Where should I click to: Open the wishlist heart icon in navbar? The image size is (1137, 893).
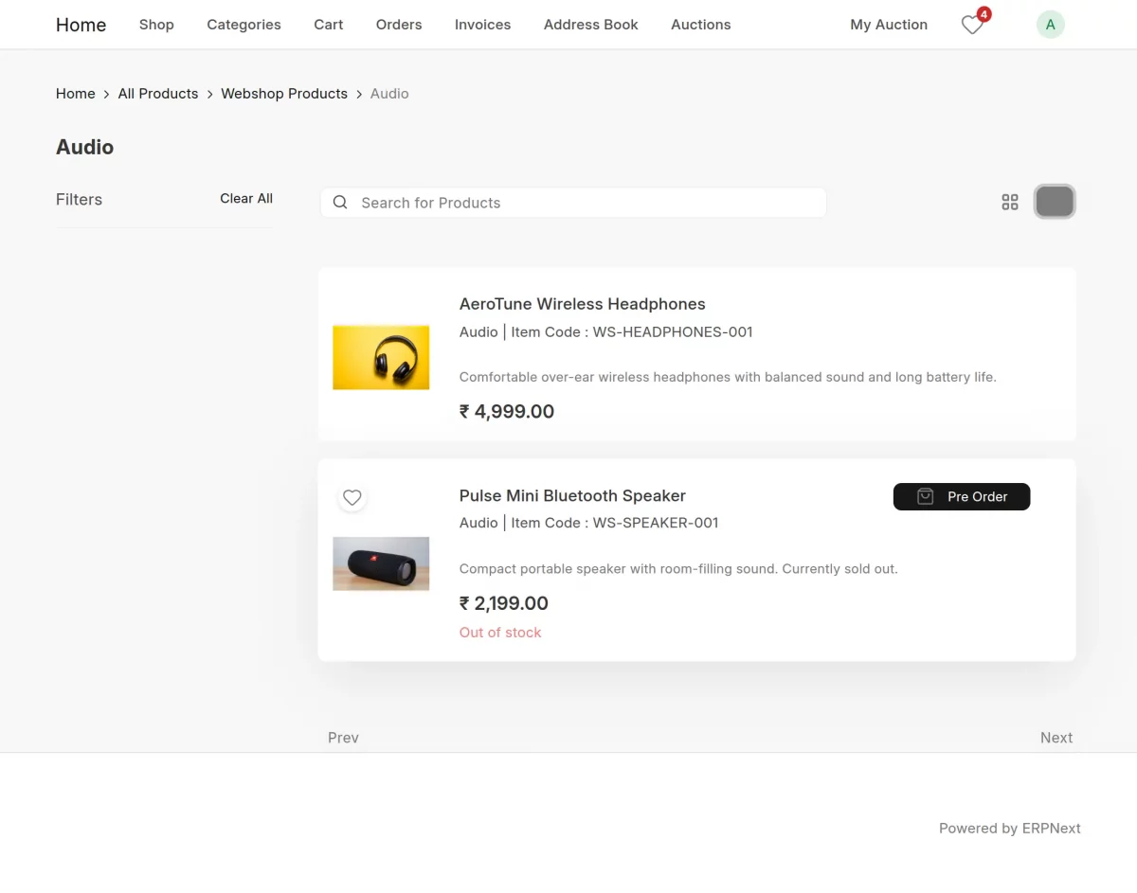tap(972, 25)
